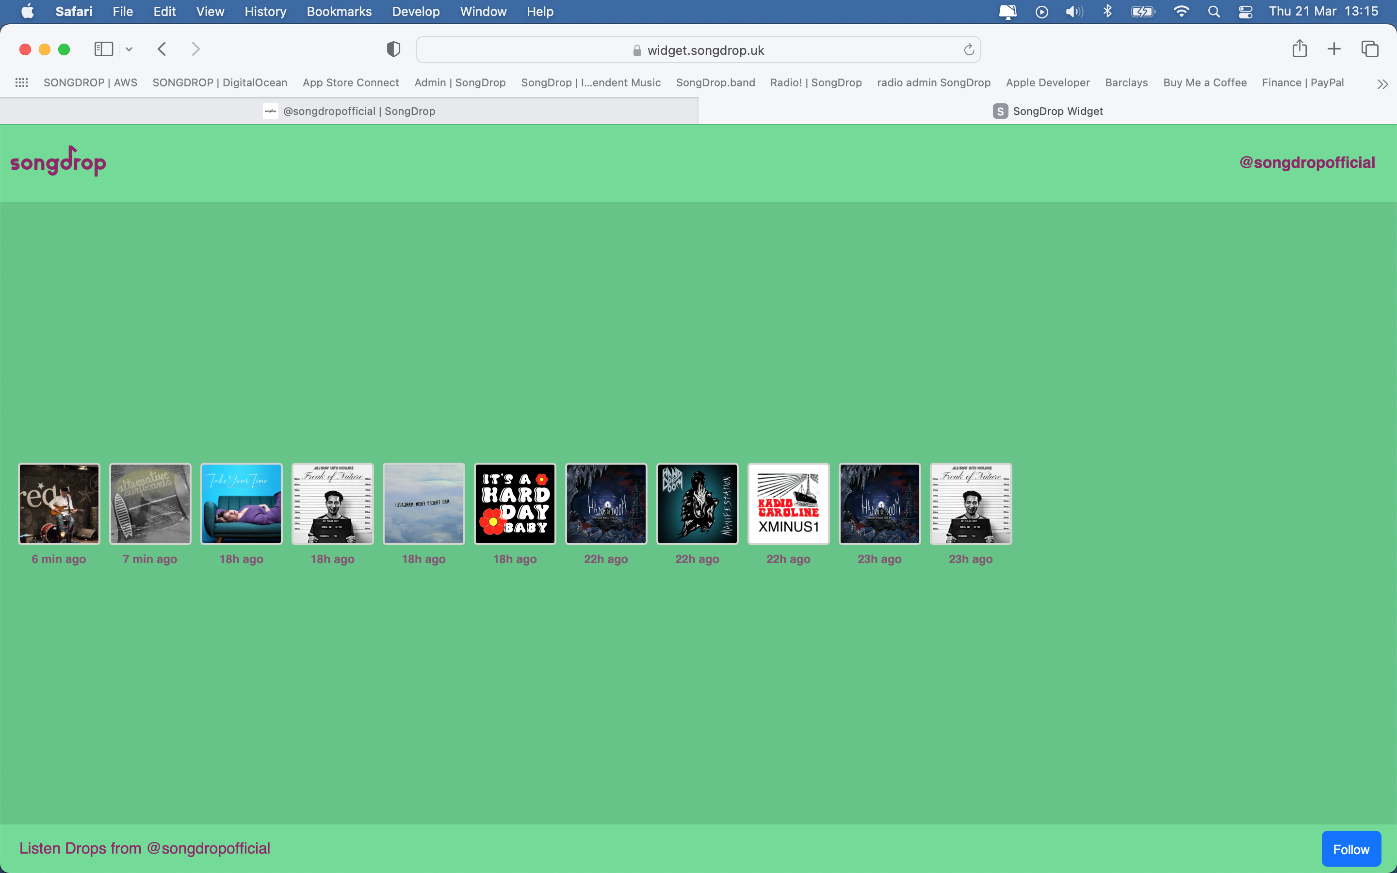Switch to the @songdropofficial | SongDrop tab
The height and width of the screenshot is (873, 1397).
349,111
